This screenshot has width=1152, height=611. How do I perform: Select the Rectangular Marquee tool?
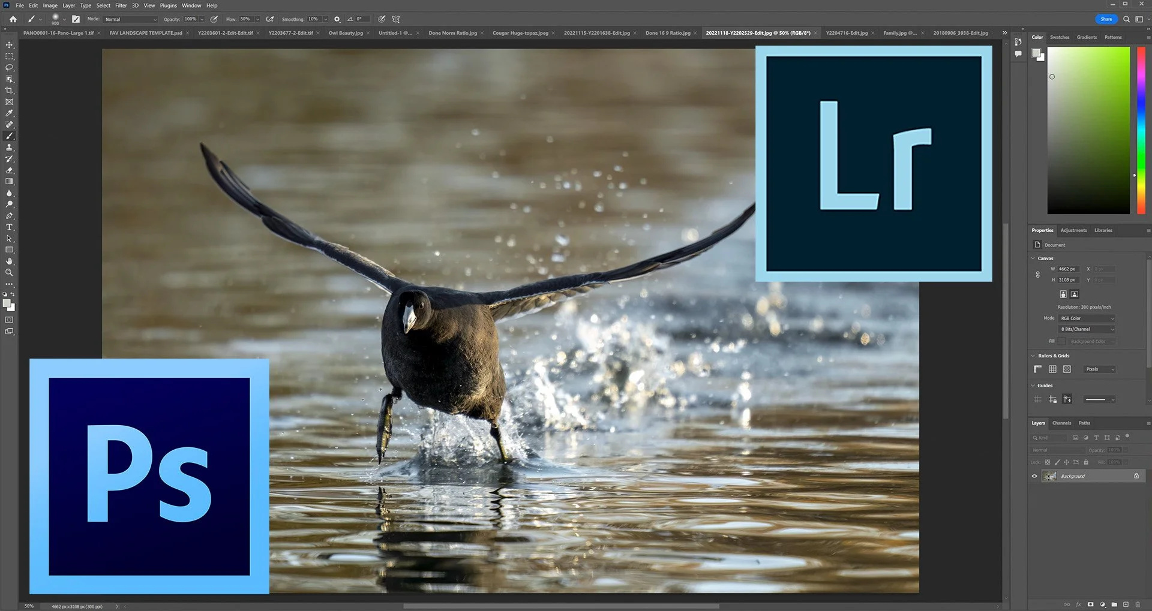click(x=9, y=56)
